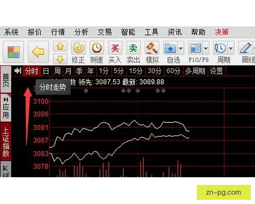Expand the 自选 dropdown arrow
The image size is (255, 204).
point(181,48)
